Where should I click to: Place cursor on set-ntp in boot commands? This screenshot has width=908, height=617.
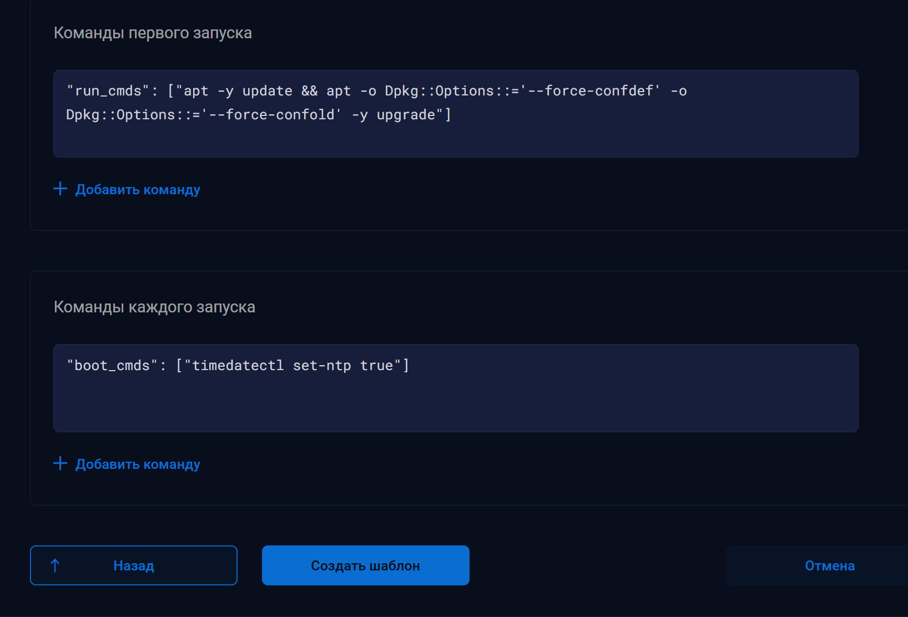[322, 366]
